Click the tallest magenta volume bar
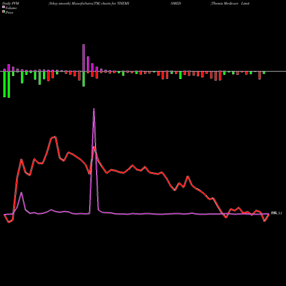This screenshot has width=286, height=286. 84,58
